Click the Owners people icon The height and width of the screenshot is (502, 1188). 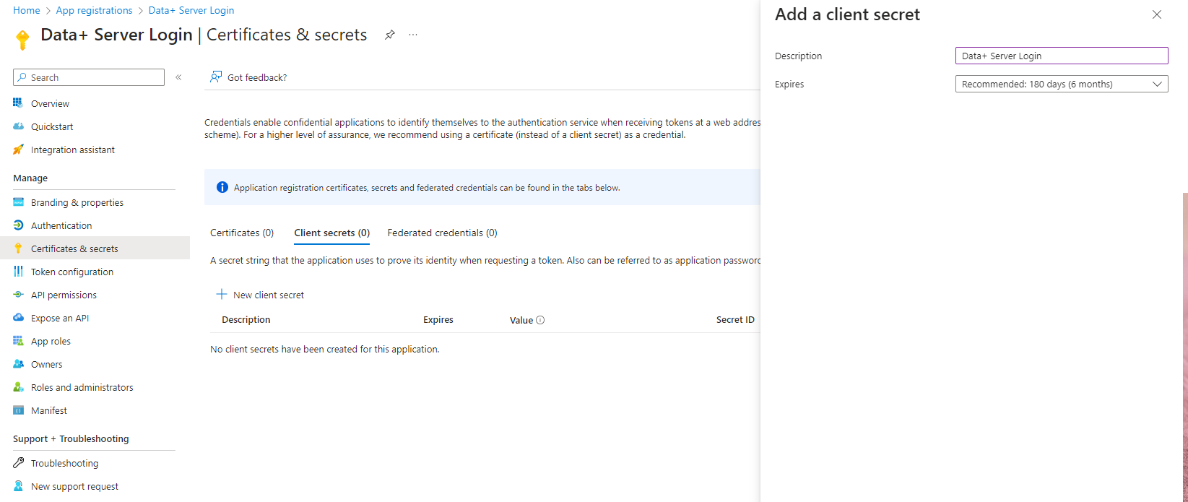[x=18, y=364]
